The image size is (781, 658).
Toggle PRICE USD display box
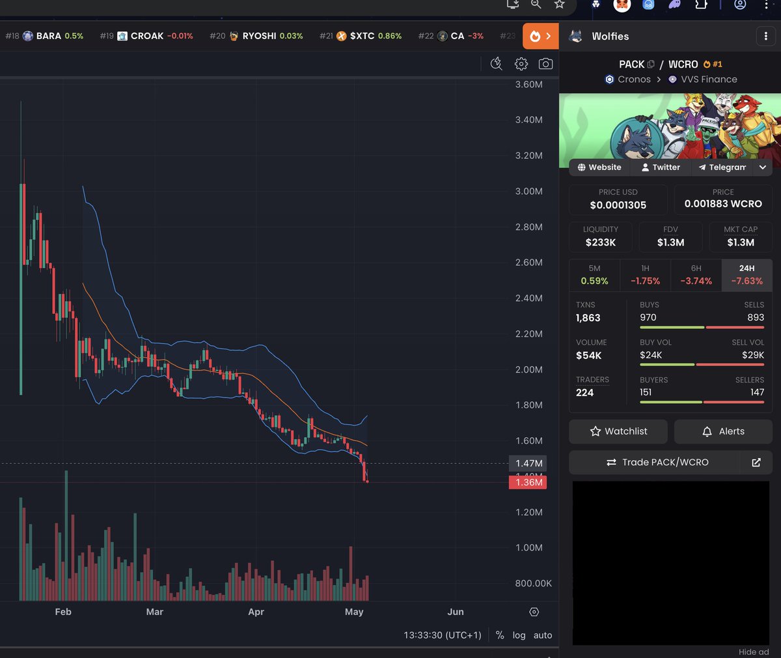[618, 199]
